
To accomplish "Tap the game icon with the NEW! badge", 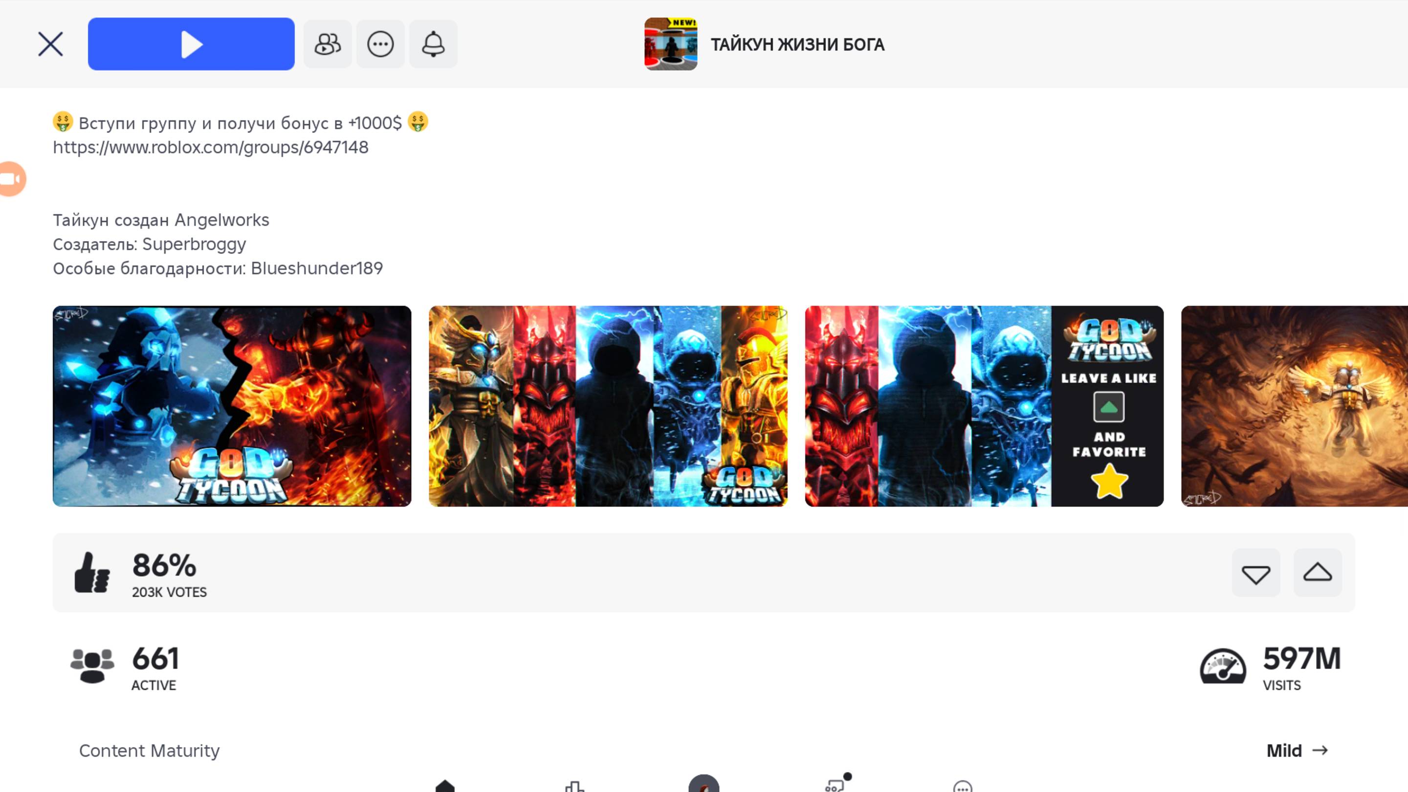I will (671, 44).
